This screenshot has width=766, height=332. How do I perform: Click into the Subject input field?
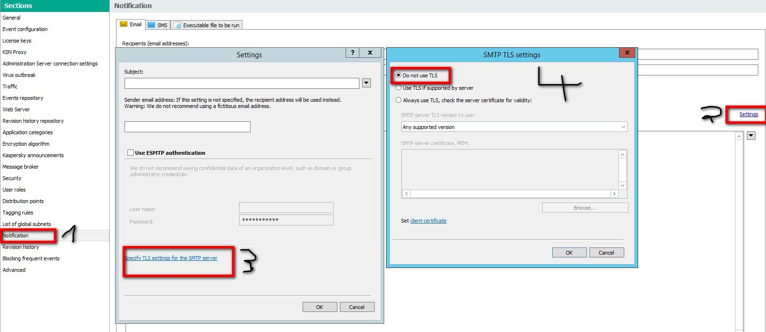[241, 84]
